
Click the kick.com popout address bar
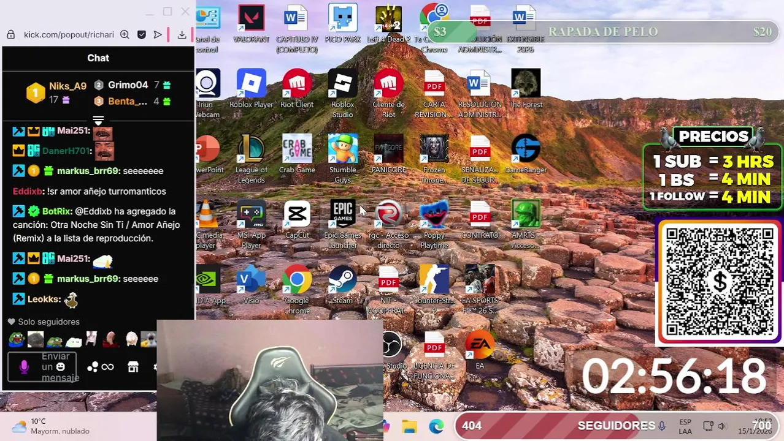point(69,35)
